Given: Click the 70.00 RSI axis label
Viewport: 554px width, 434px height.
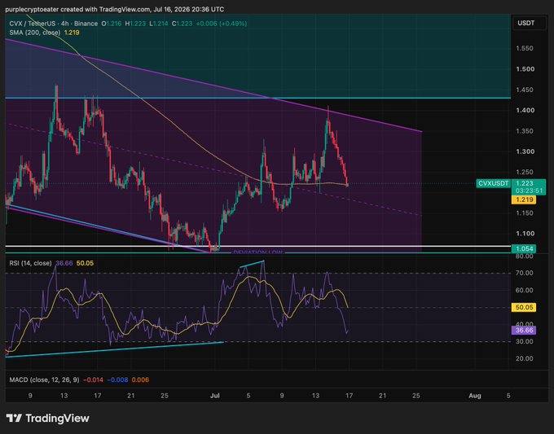Looking at the screenshot, I should [x=525, y=273].
